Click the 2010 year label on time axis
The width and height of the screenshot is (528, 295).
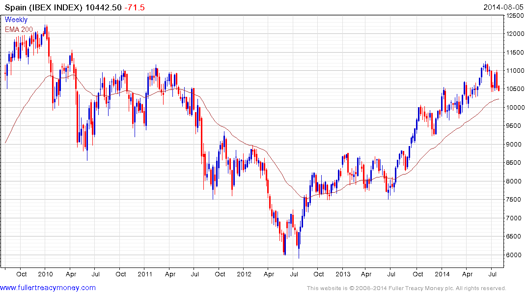46,274
